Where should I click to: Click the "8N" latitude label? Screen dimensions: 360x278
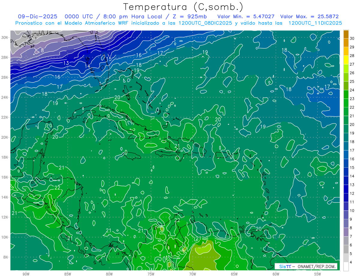(6, 257)
